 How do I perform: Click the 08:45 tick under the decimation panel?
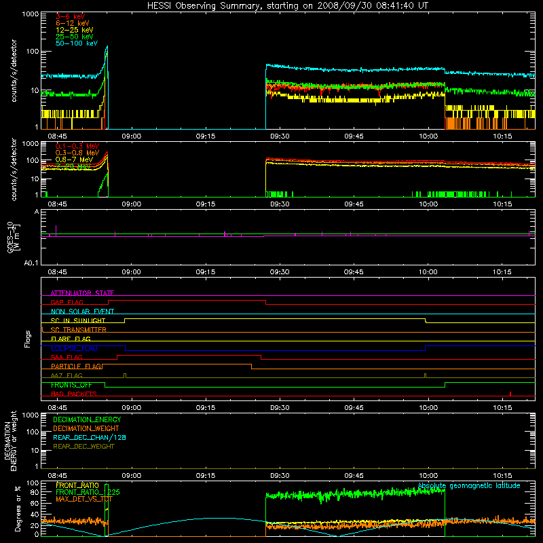(x=57, y=476)
